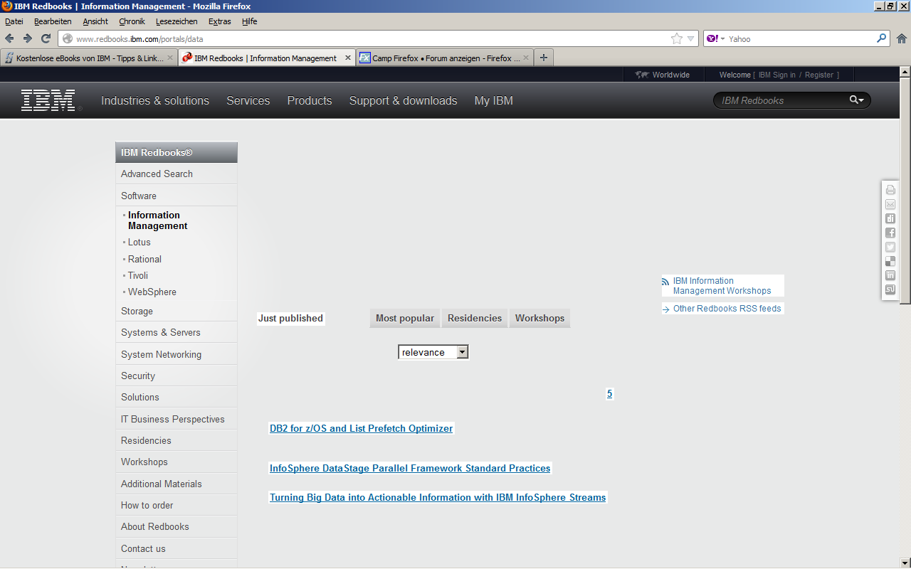911x569 pixels.
Task: Select WebSphere in the Software sidebar list
Action: [152, 292]
